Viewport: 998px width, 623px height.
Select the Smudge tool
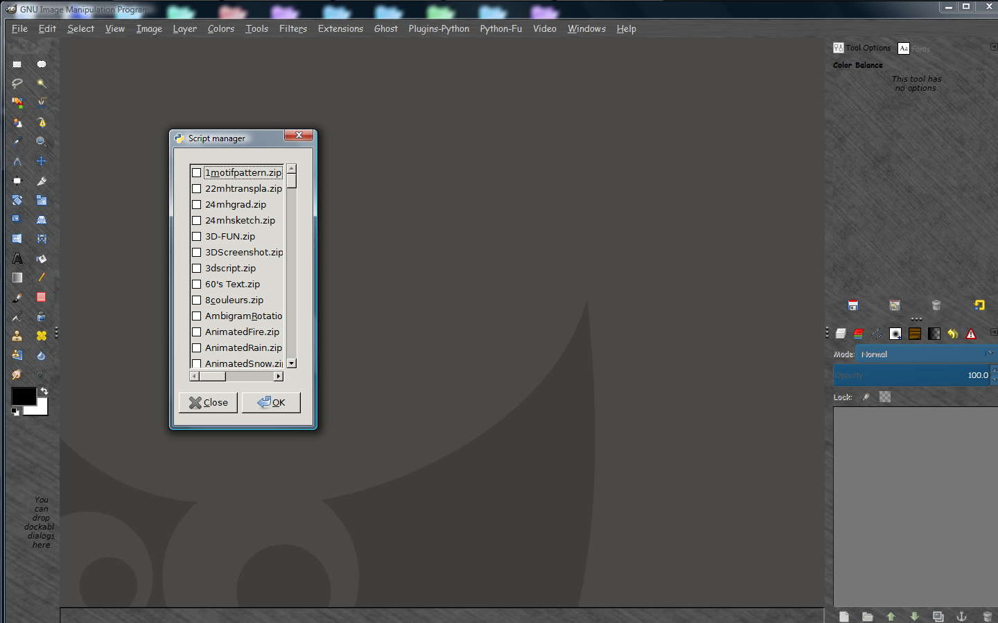point(17,374)
